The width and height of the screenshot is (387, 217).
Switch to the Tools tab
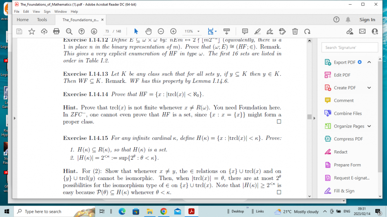(x=42, y=20)
